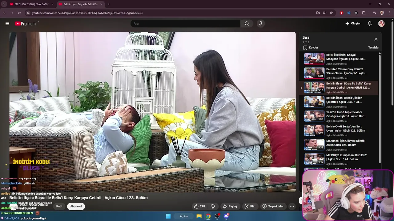The image size is (394, 221).
Task: Play 'Belis'e Öykü Serter'den Sert Uyarı' video
Action: click(339, 130)
